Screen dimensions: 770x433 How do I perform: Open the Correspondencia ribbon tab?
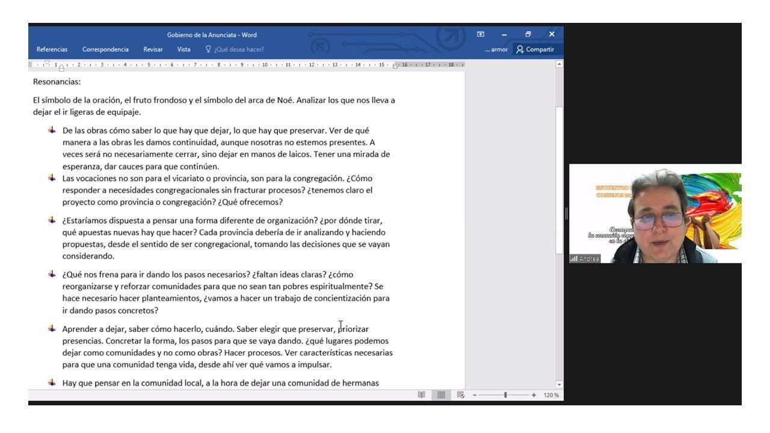[105, 49]
